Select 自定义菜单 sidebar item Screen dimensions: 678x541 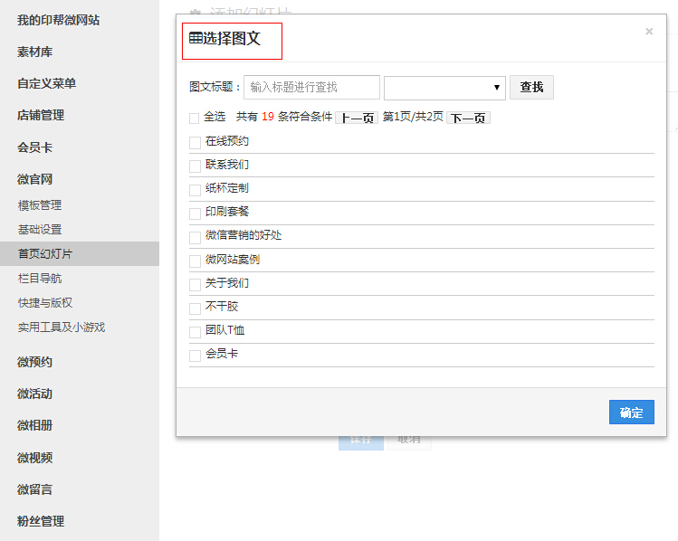point(46,83)
